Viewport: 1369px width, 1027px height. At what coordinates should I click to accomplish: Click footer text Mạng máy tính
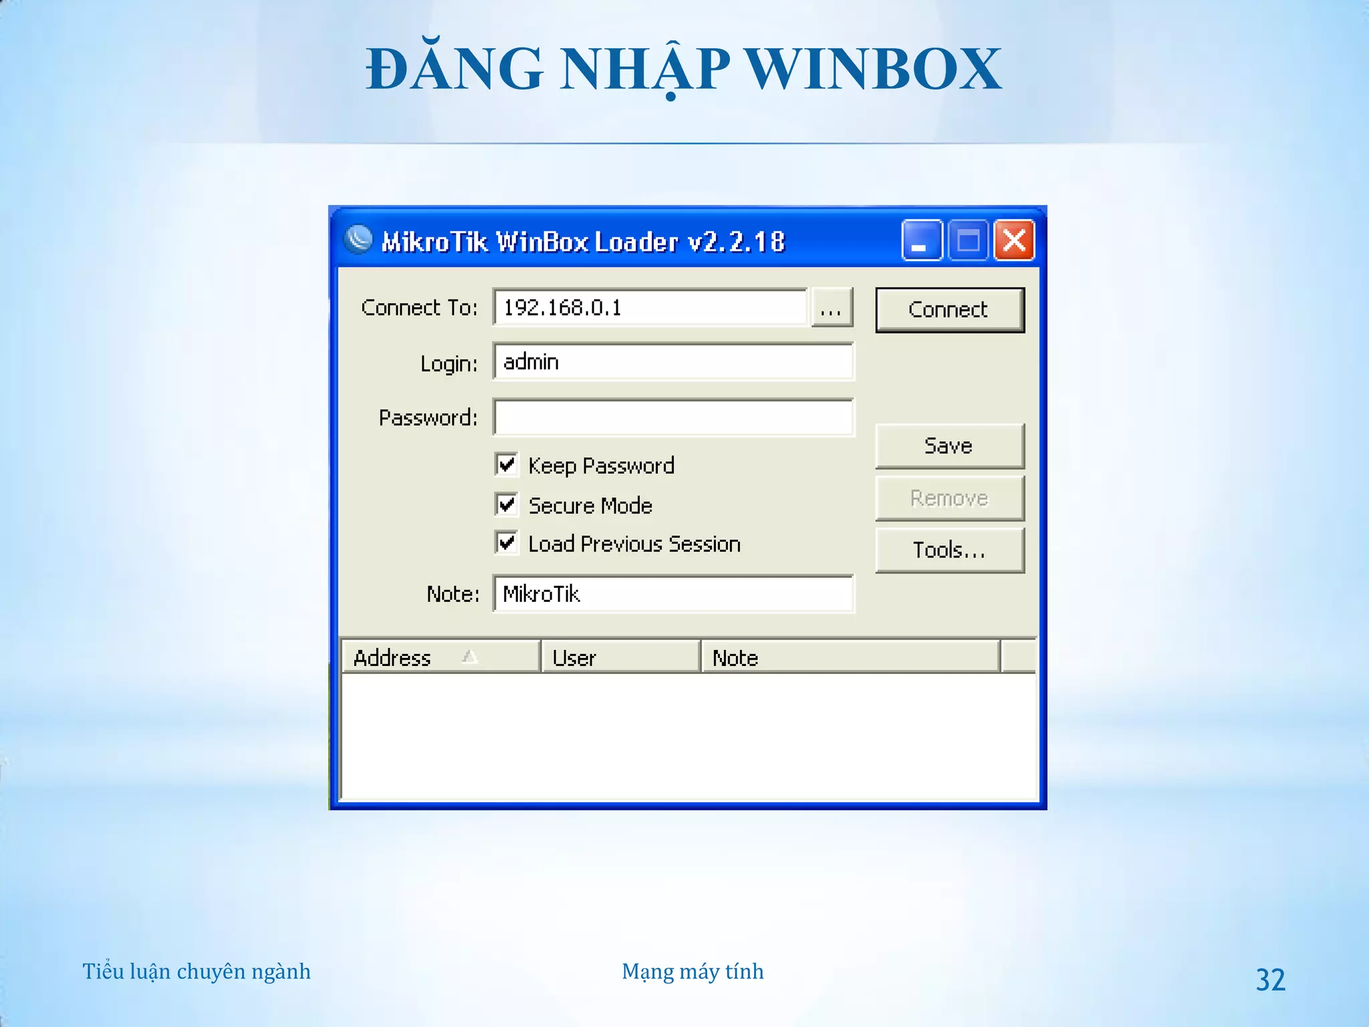click(693, 972)
